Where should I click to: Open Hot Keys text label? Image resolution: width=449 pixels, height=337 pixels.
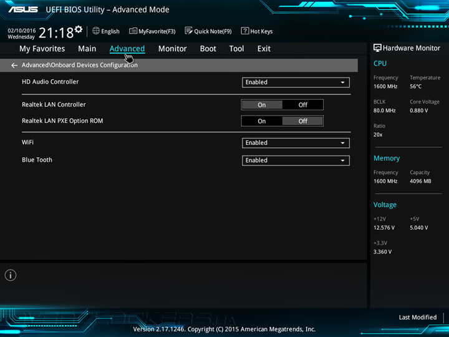coord(261,32)
